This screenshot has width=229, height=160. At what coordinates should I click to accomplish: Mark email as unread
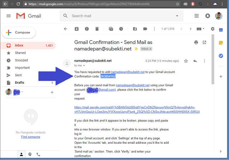pyautogui.click(x=111, y=29)
